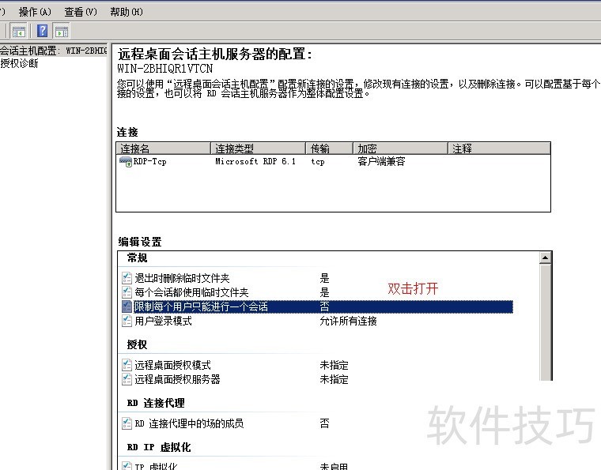Click the blue help question mark icon
The image size is (601, 470).
[43, 31]
